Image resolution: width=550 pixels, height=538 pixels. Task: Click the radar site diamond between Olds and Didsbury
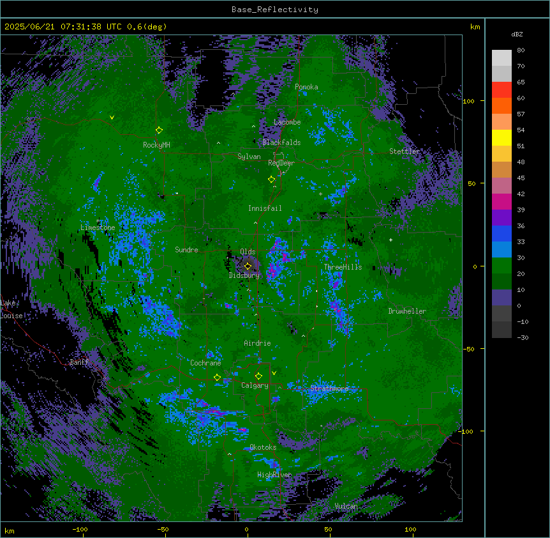[248, 266]
